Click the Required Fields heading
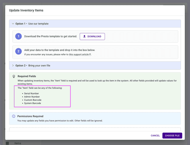 point(27,76)
